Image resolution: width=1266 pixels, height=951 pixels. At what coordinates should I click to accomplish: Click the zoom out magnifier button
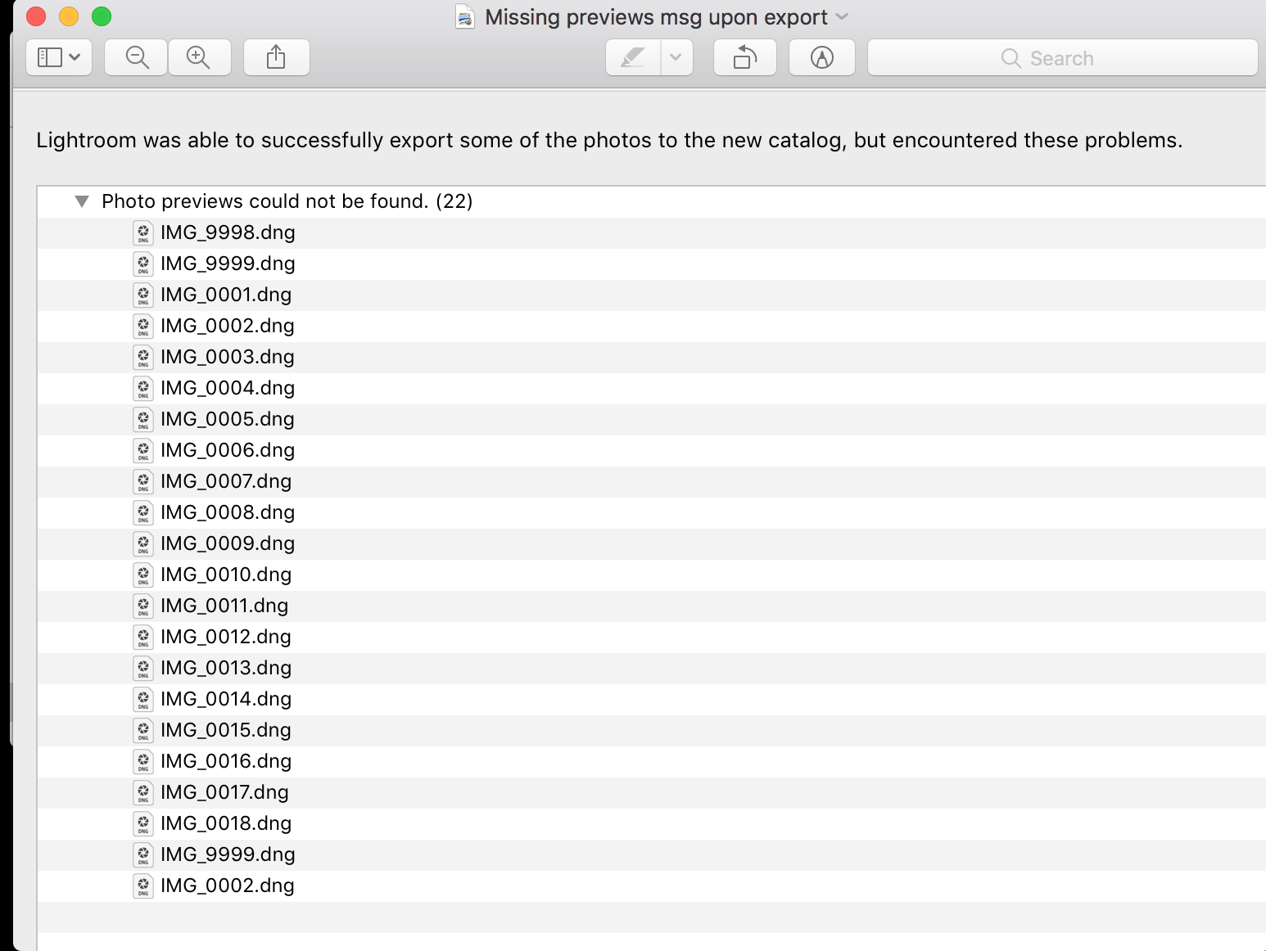coord(137,57)
